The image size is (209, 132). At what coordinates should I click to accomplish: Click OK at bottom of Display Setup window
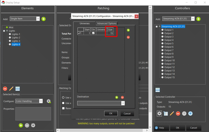tap(178, 128)
